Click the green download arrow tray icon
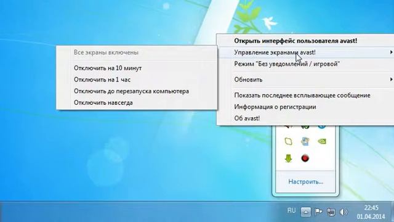Screen dimensions: 394x222 point(289,158)
